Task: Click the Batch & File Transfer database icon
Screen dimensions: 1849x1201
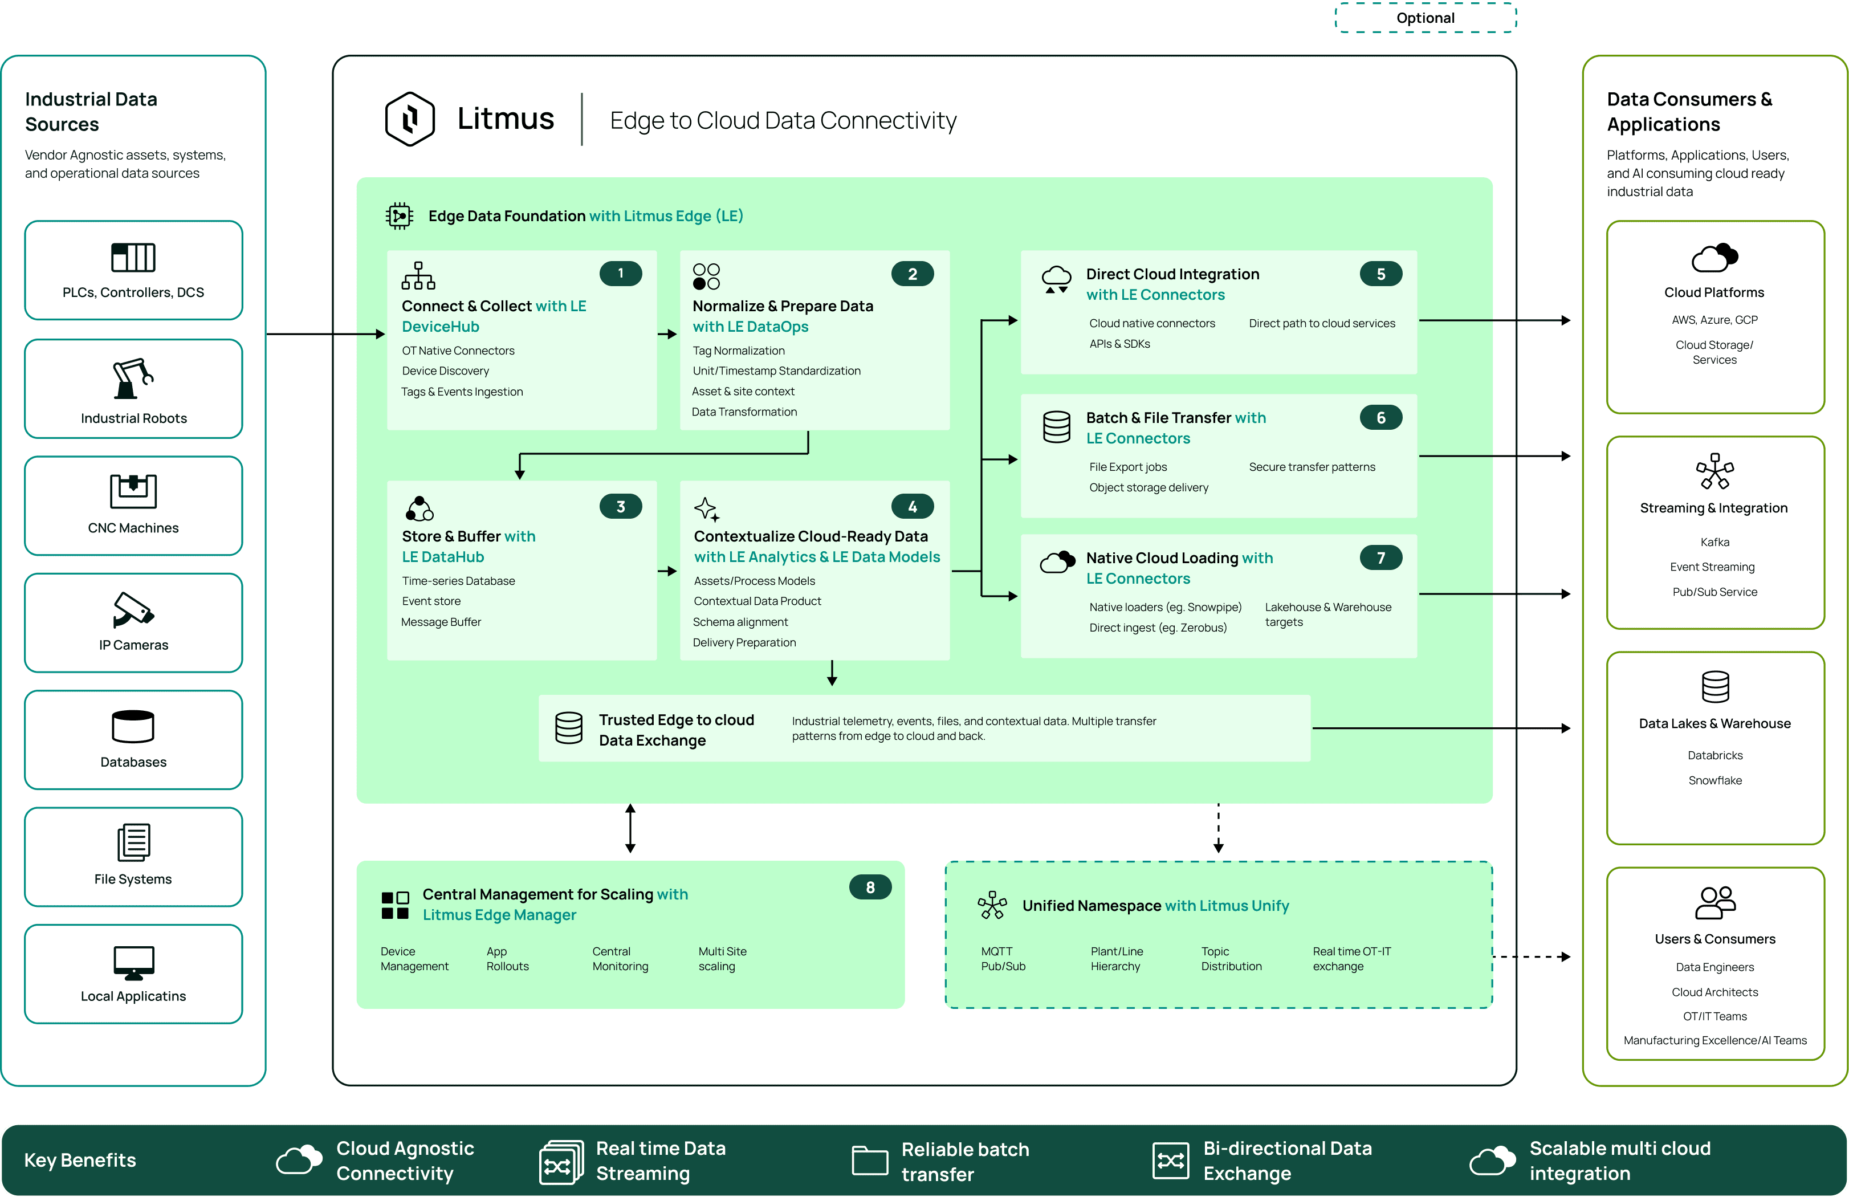Action: tap(1056, 426)
